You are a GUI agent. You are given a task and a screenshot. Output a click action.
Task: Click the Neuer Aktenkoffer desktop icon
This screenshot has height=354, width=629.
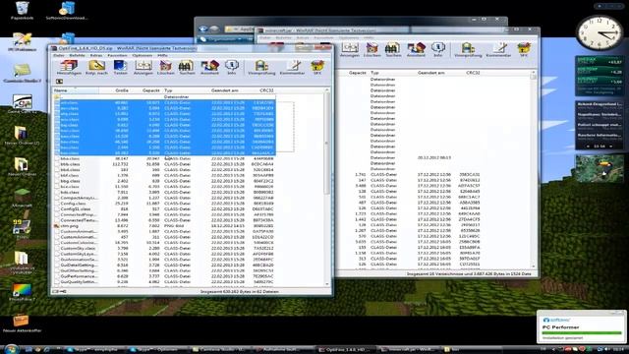coord(22,324)
